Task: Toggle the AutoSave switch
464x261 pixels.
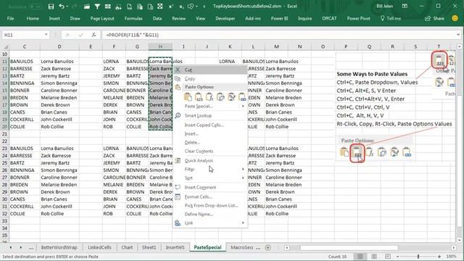Action: coord(36,7)
